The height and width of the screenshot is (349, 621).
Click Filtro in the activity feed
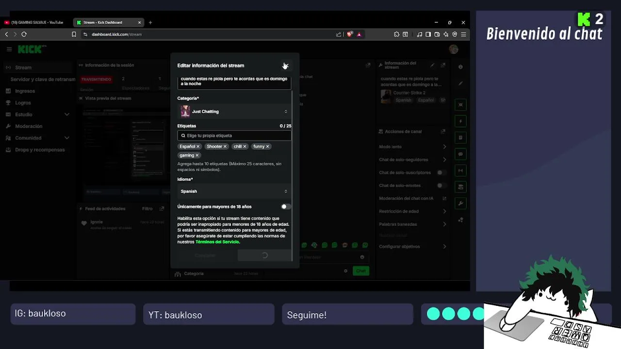pyautogui.click(x=147, y=208)
